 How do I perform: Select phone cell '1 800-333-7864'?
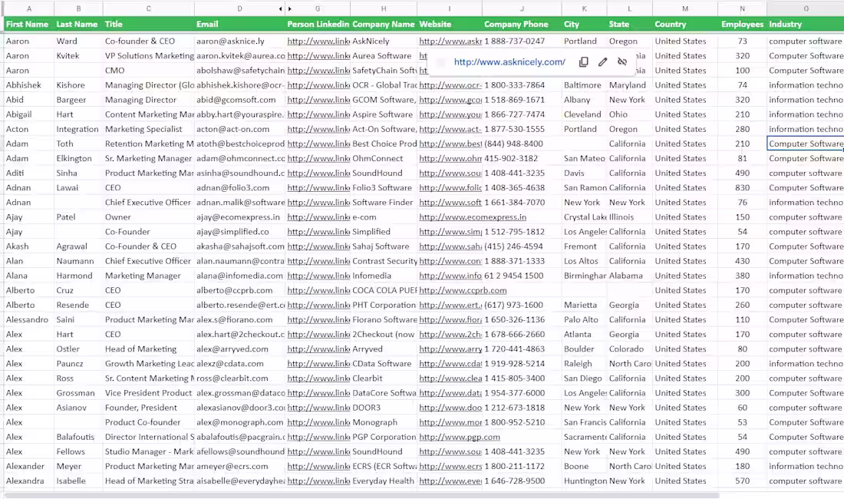[522, 85]
